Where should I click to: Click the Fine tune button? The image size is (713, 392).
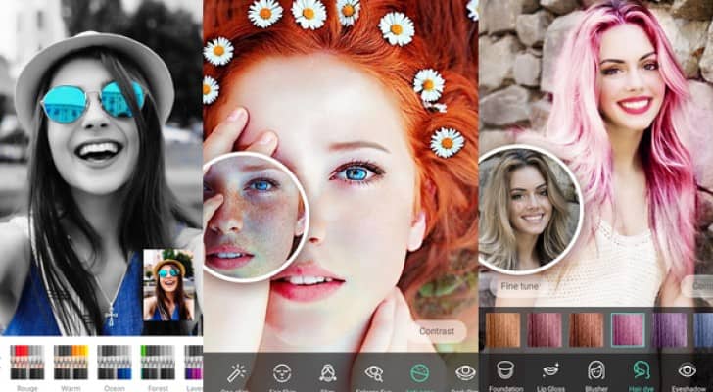pos(520,286)
